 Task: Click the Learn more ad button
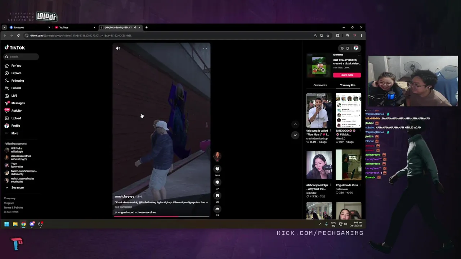[347, 75]
